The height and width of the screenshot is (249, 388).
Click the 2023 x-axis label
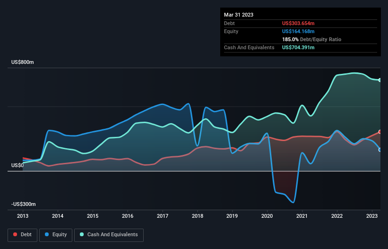pyautogui.click(x=372, y=216)
